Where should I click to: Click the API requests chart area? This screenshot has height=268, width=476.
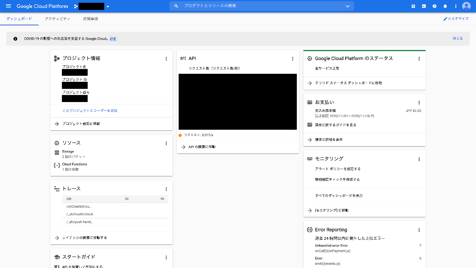238,102
